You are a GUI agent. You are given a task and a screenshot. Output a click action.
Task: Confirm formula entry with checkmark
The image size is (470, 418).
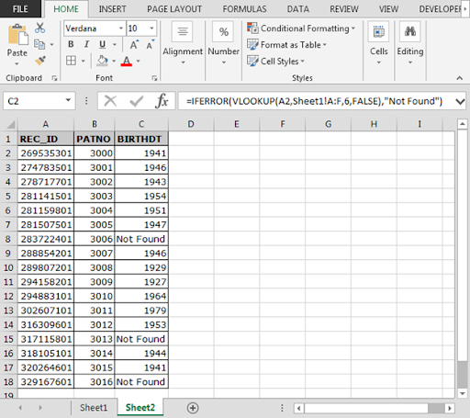[136, 101]
